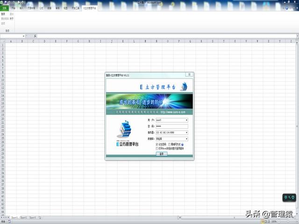Close the E立方管理平台 login dialog
This screenshot has width=299, height=224.
coord(189,75)
